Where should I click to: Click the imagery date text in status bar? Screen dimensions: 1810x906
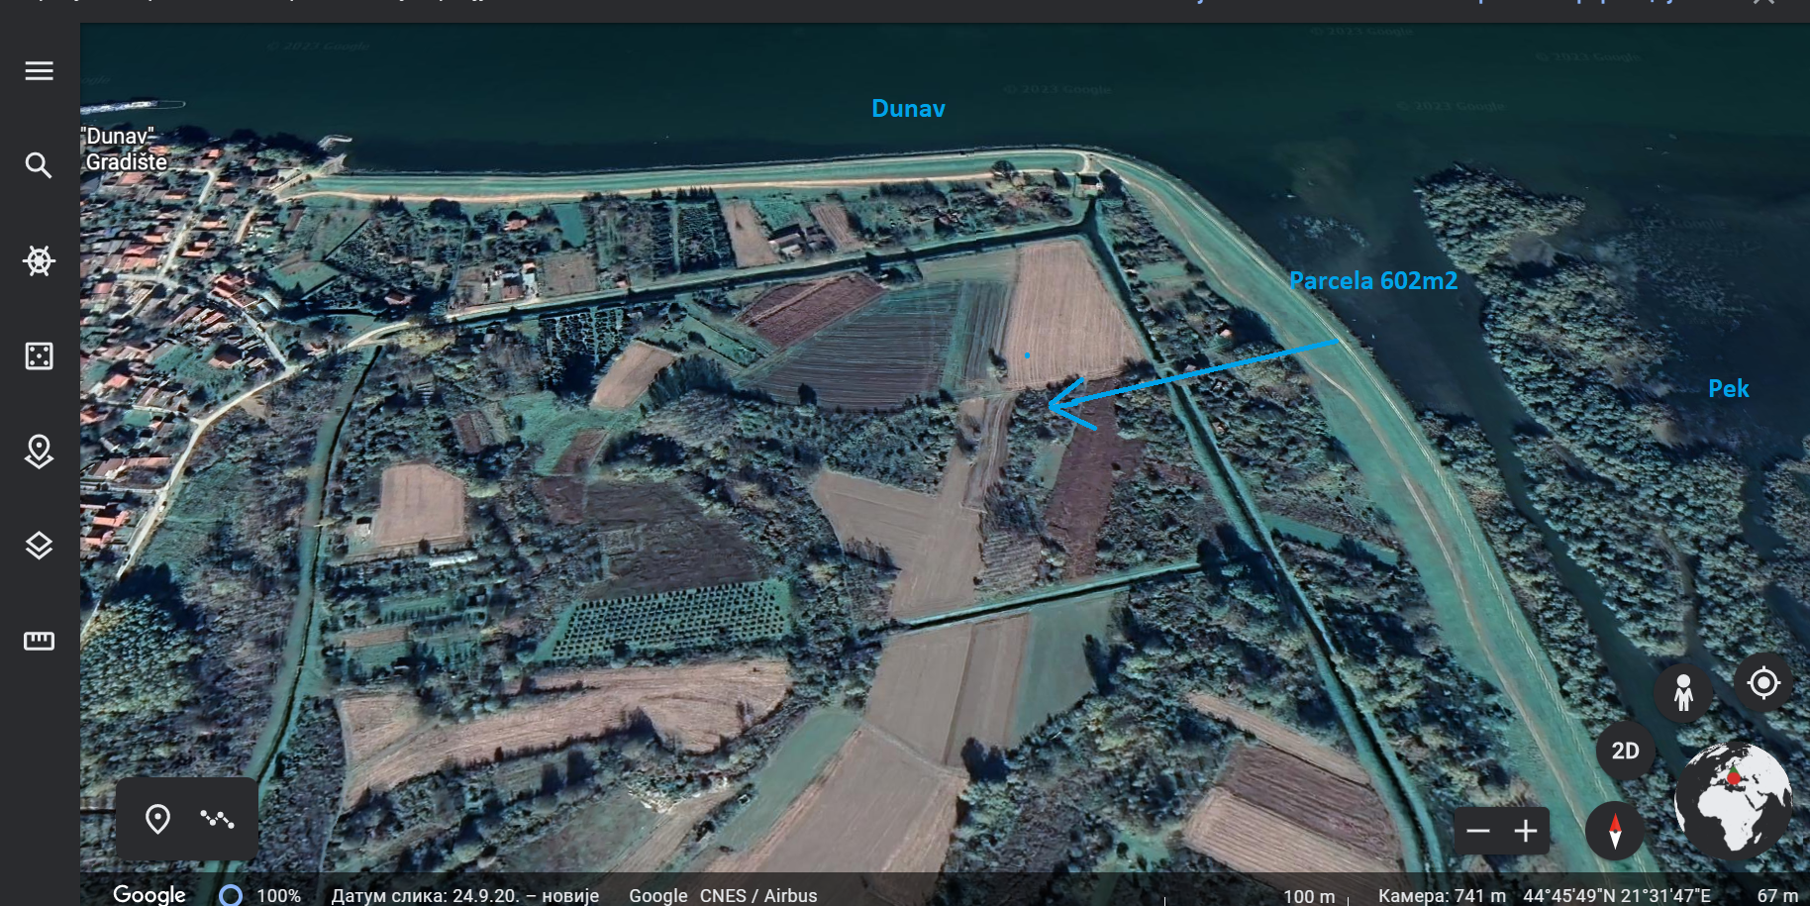pos(464,895)
